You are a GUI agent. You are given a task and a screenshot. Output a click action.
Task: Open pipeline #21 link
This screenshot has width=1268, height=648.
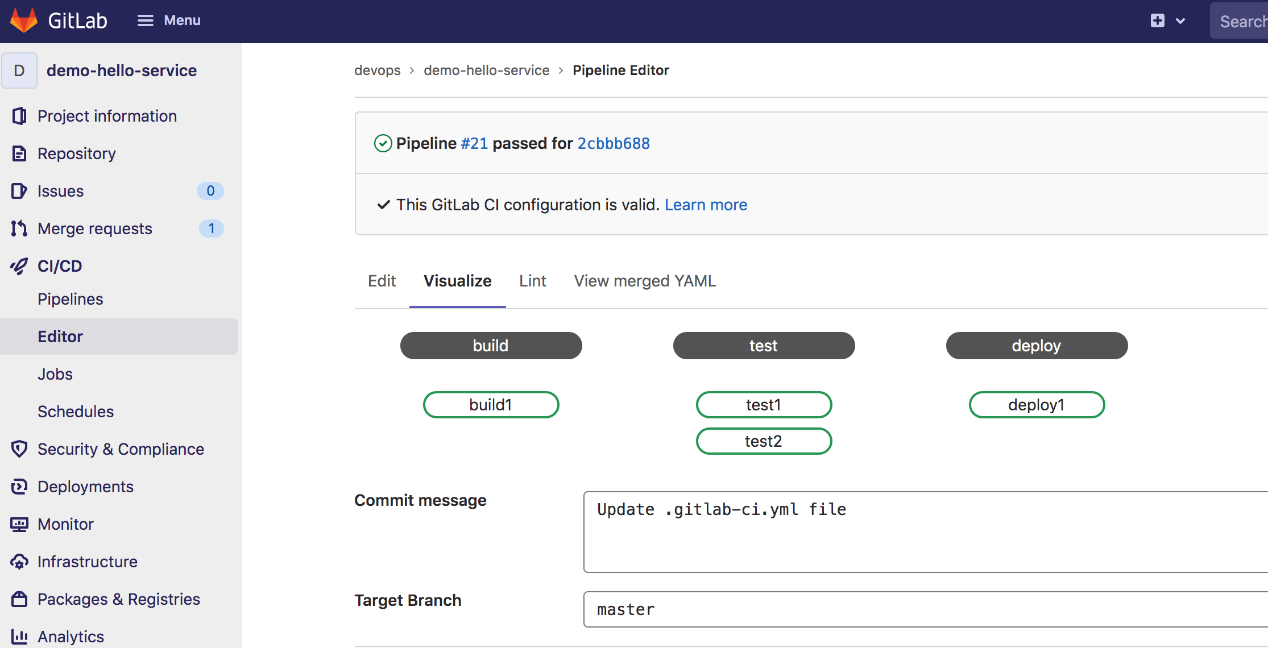point(474,143)
